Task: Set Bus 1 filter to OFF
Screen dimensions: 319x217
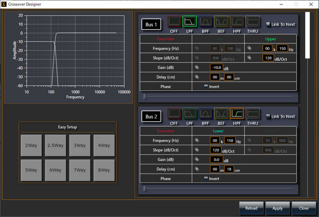Action: pyautogui.click(x=174, y=21)
